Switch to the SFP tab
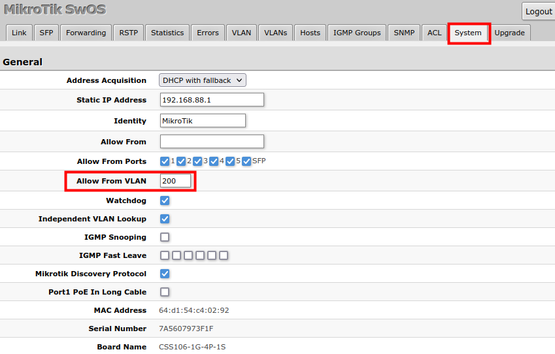 (x=46, y=33)
